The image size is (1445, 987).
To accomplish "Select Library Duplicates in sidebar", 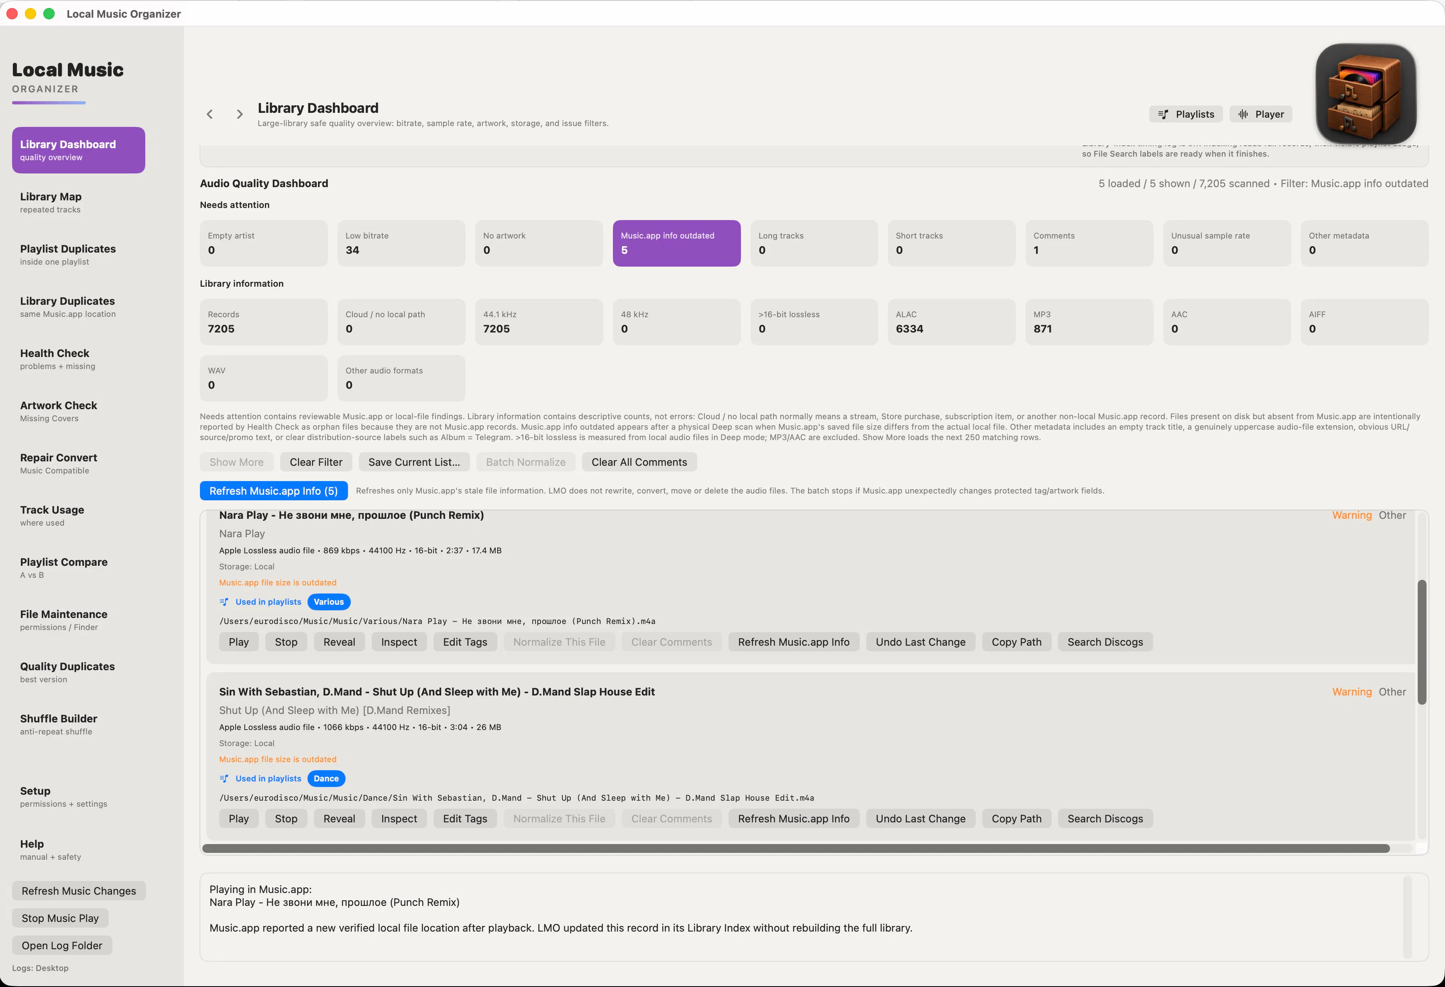I will pyautogui.click(x=78, y=307).
